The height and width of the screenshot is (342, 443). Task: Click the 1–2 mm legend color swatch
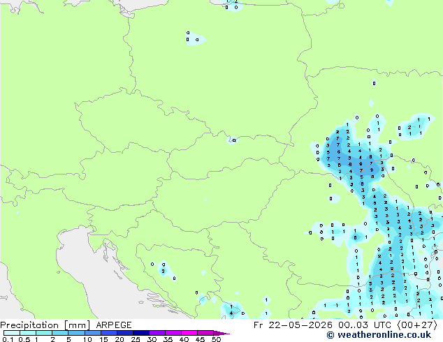click(x=44, y=333)
